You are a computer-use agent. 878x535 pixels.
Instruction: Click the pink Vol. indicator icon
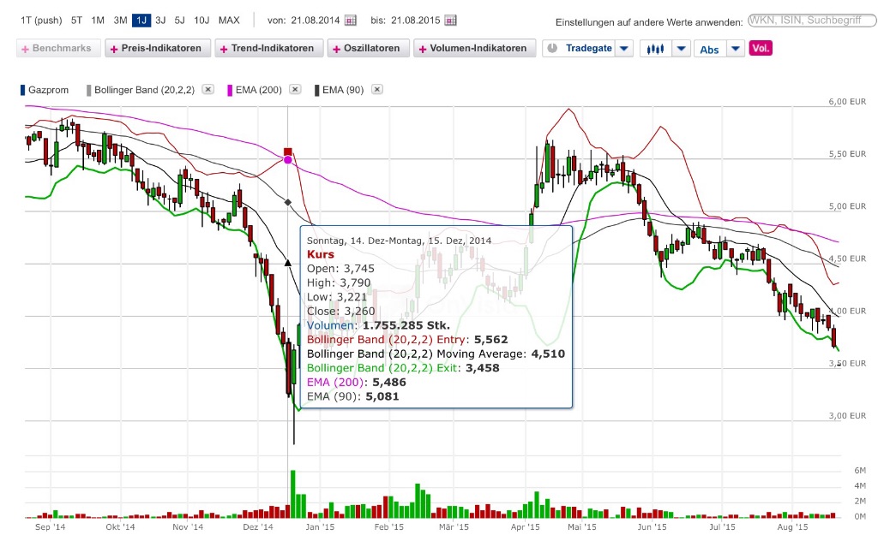click(x=761, y=49)
